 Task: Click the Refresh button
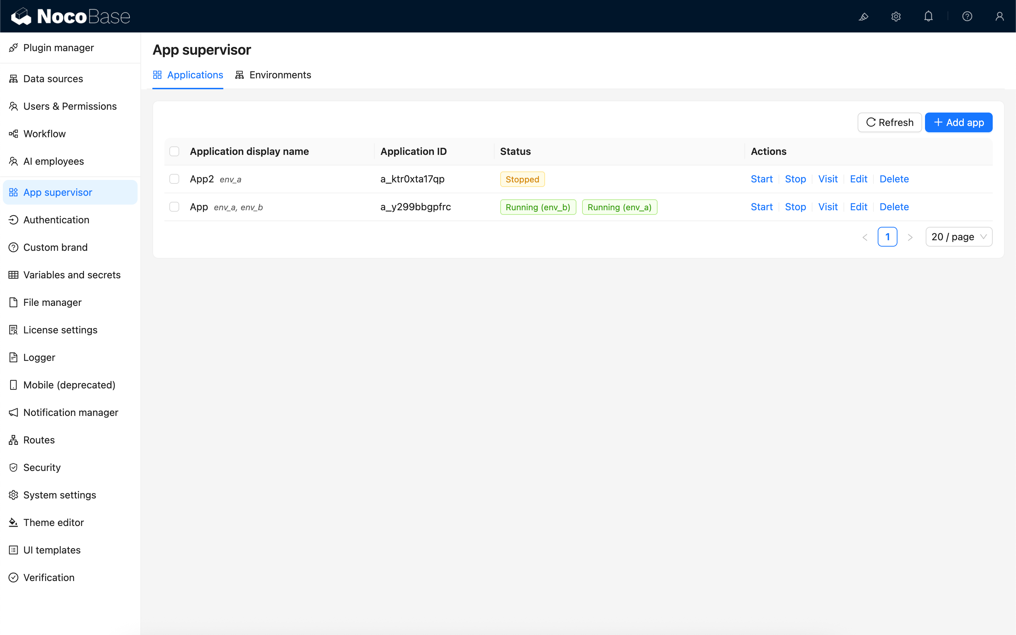tap(889, 122)
